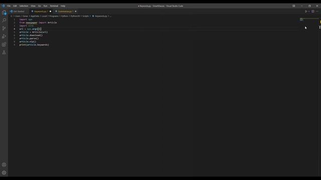Open the Extensions view
Screen dimensions: 321x180
click(4, 44)
